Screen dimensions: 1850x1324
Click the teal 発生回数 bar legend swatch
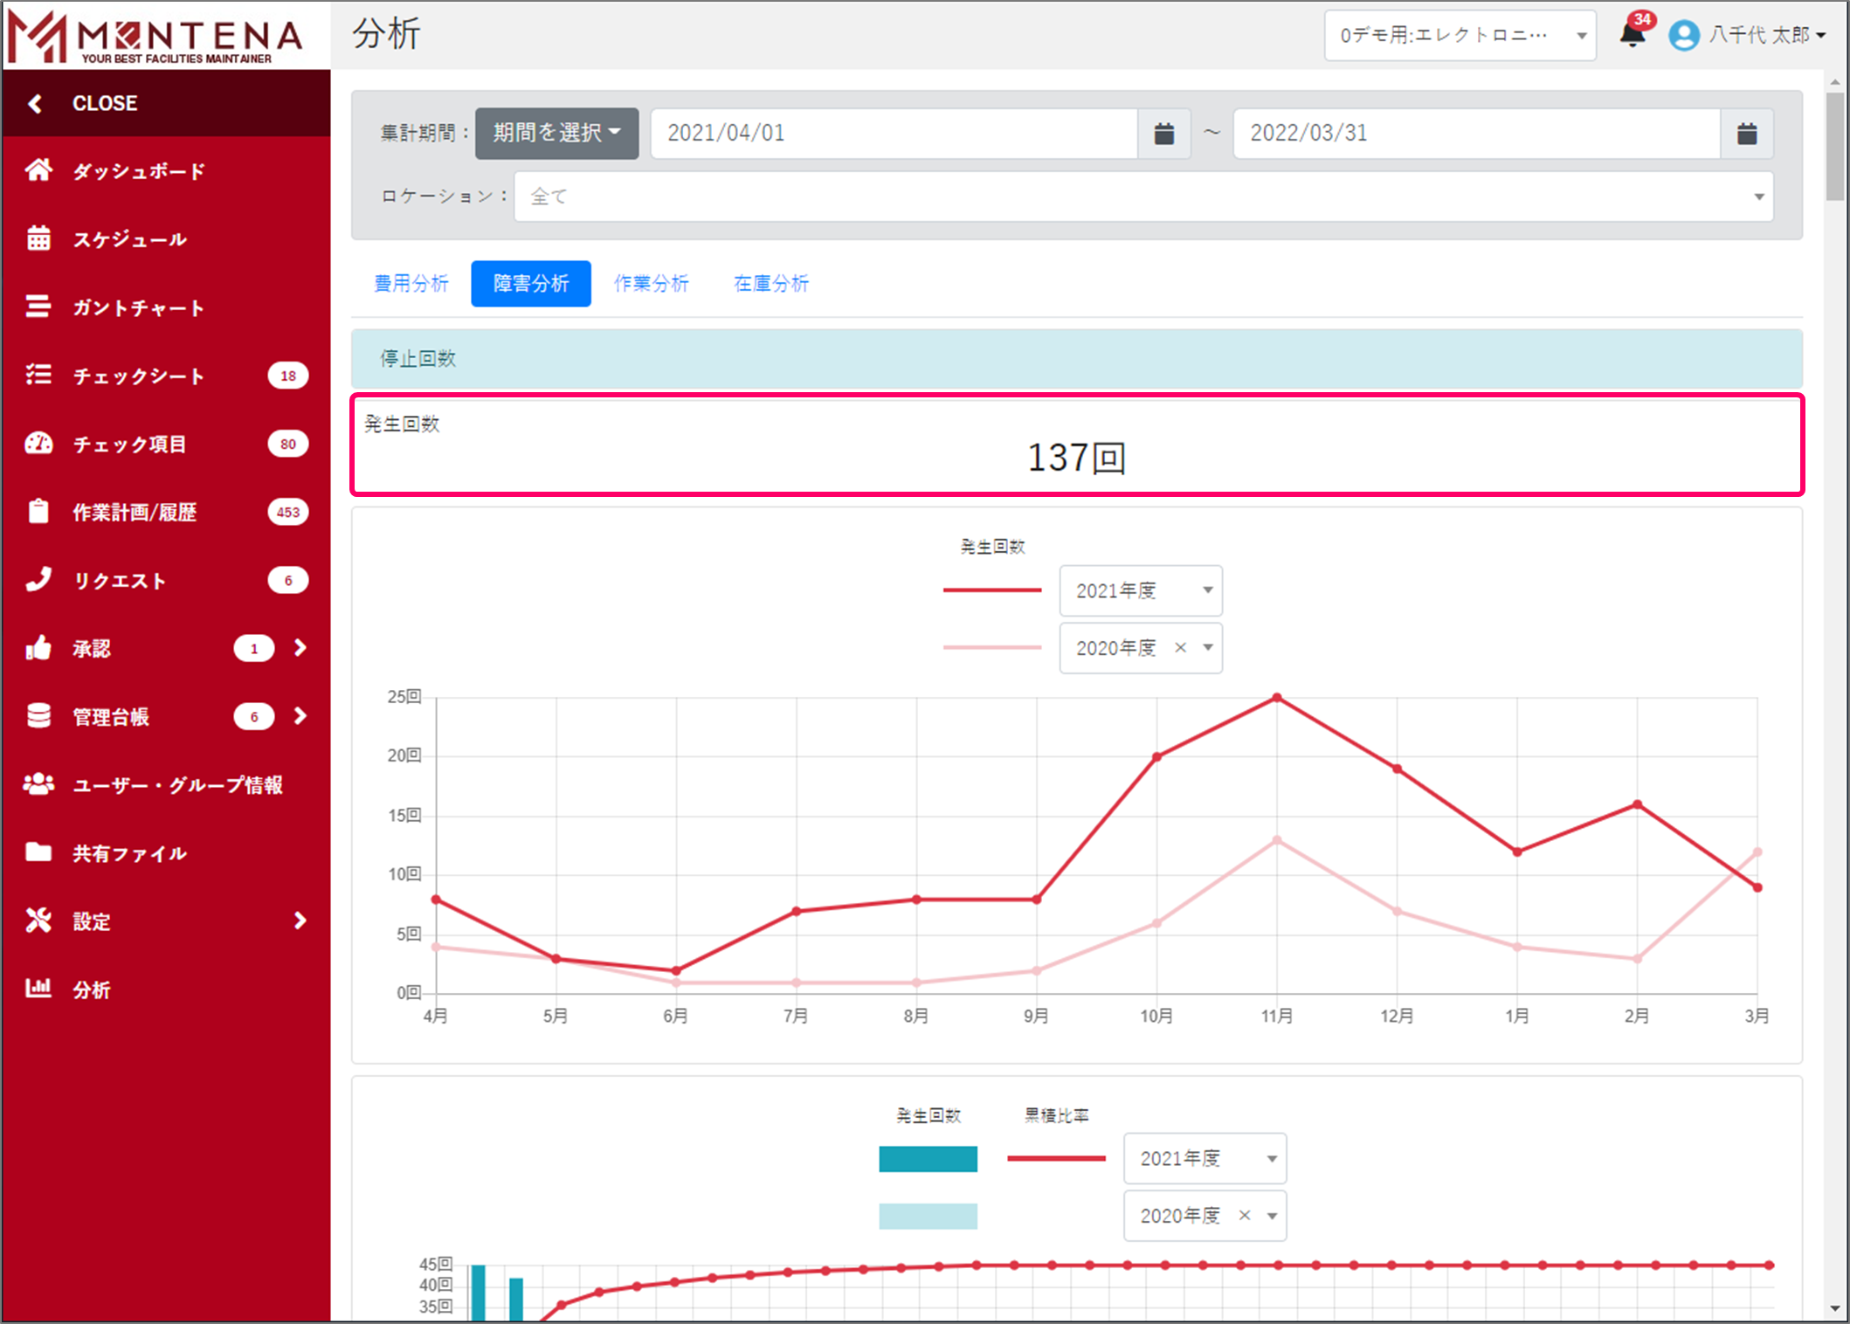point(928,1159)
